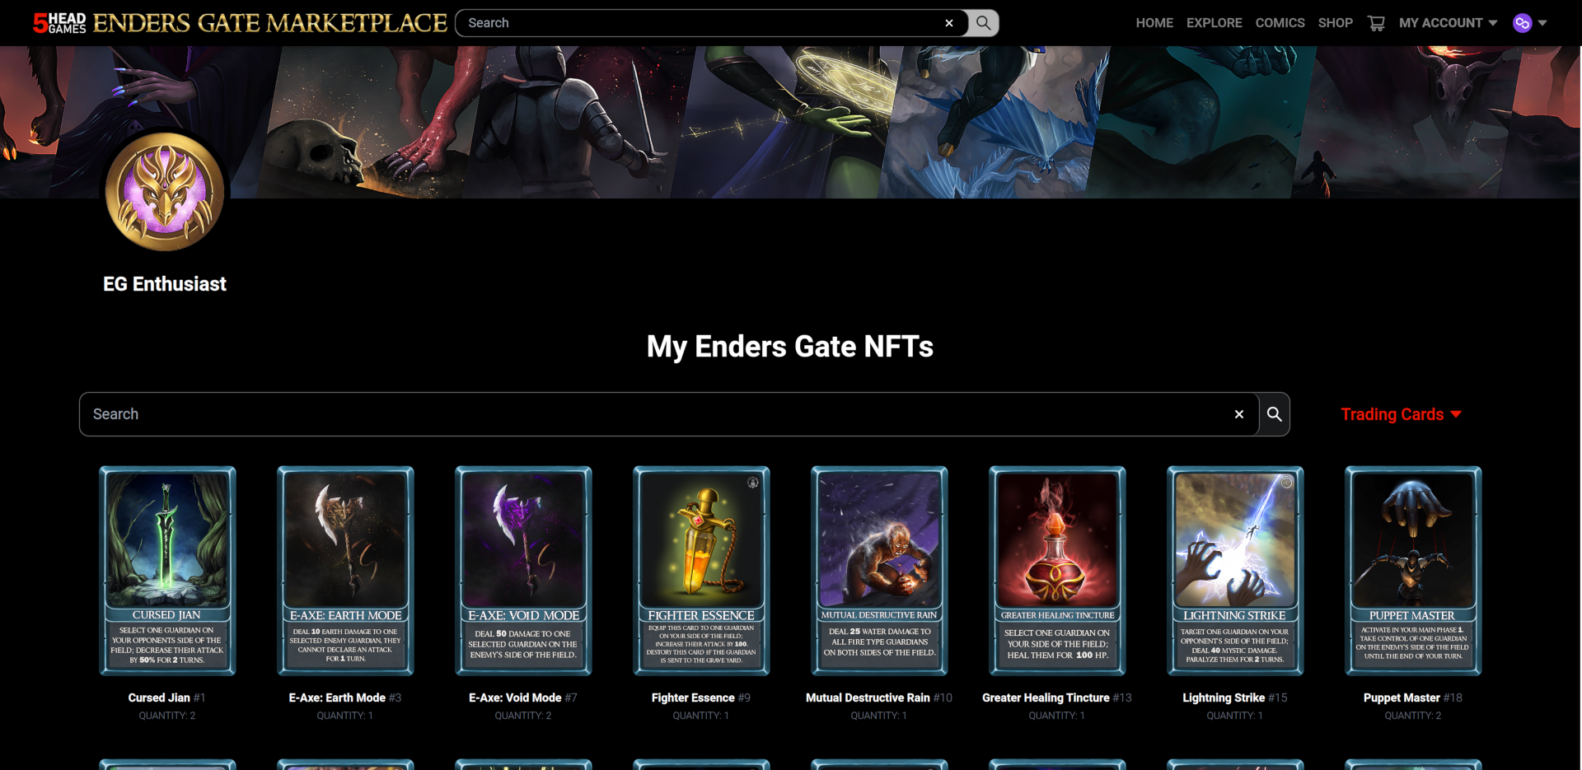
Task: Click the 5Head Games logo
Action: click(x=59, y=23)
